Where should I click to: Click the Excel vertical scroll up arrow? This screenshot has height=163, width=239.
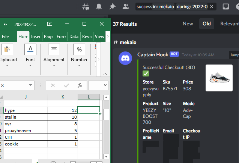click(x=106, y=97)
